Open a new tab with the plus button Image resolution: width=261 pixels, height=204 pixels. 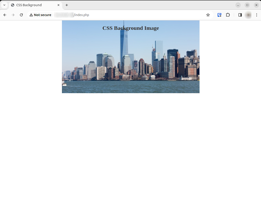[x=67, y=5]
